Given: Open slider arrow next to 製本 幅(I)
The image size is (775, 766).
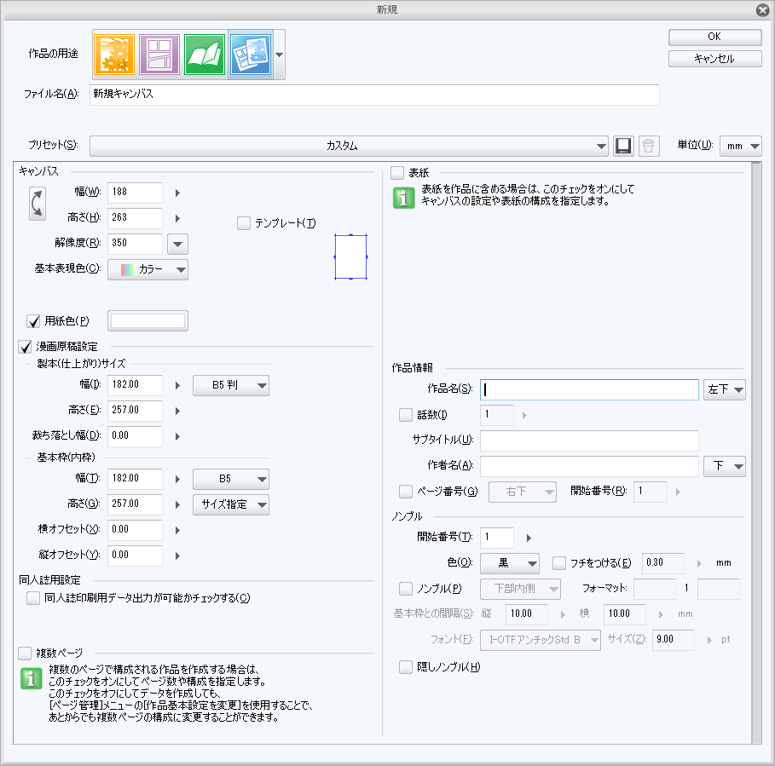Looking at the screenshot, I should coord(177,385).
